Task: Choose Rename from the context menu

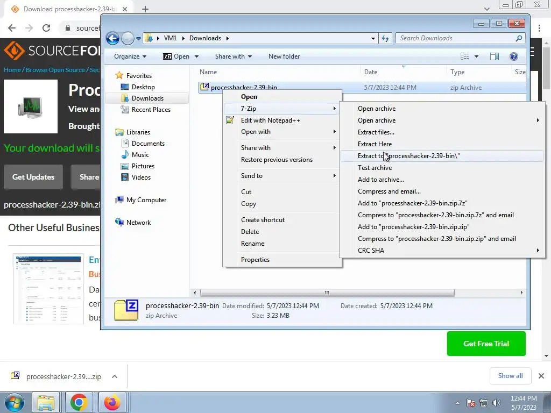Action: pos(282,244)
